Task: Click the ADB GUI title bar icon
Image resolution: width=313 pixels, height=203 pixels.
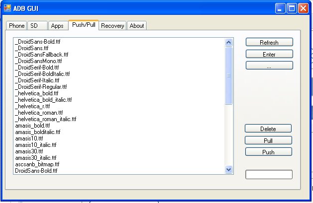Action: [7, 8]
